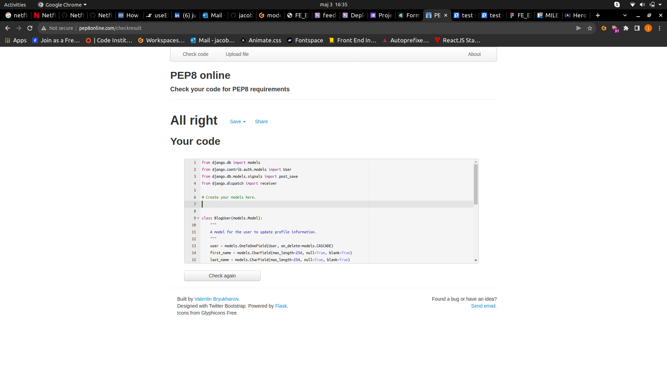Switch to the Upload file tab
Viewport: 667px width, 375px height.
(x=237, y=54)
